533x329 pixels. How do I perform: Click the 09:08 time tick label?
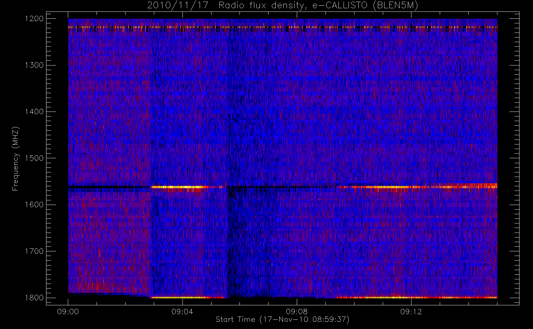click(x=296, y=312)
